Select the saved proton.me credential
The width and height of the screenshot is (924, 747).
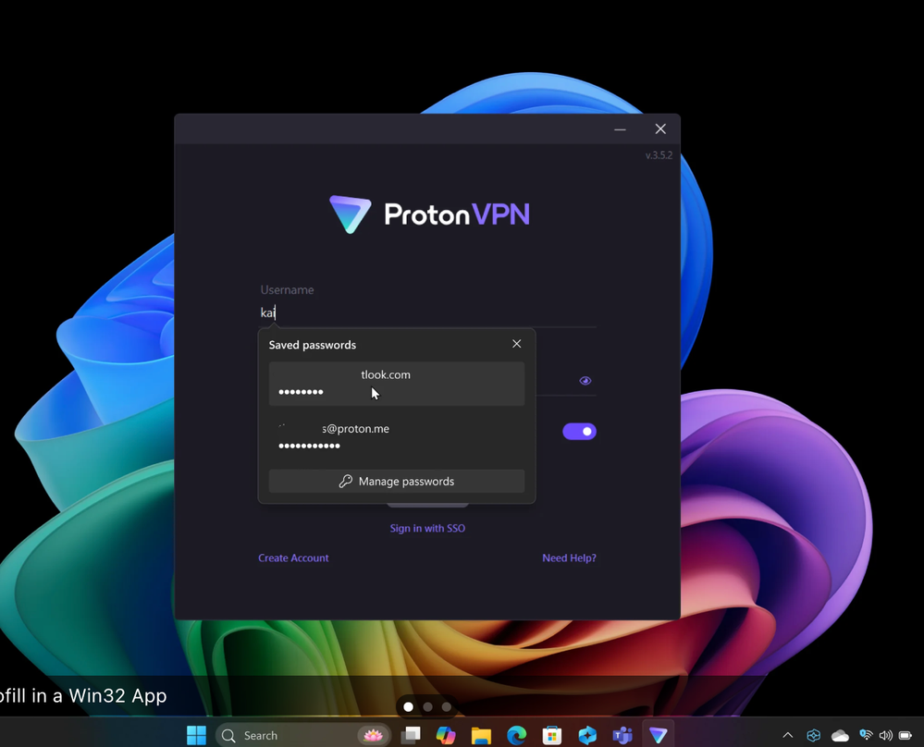point(397,437)
